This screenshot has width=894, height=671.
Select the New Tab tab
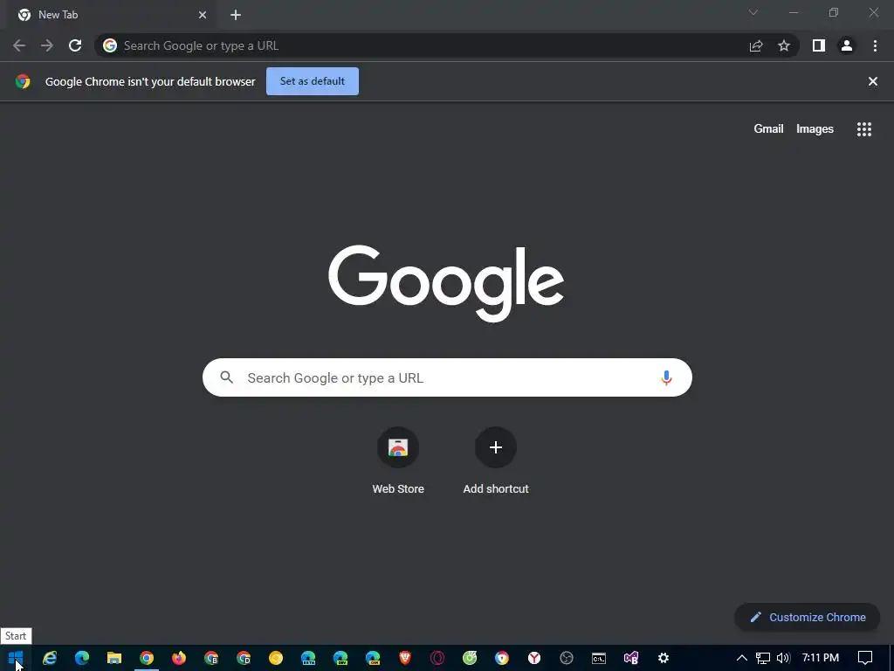pyautogui.click(x=111, y=15)
